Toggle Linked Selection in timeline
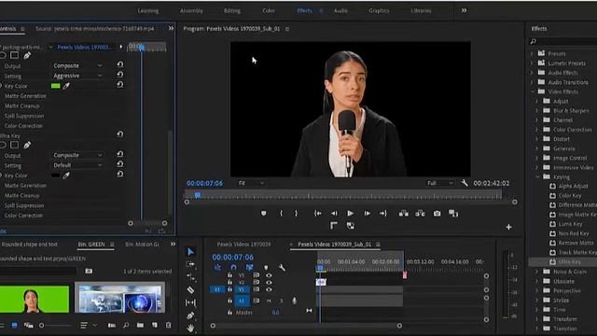597x336 pixels. tap(249, 268)
